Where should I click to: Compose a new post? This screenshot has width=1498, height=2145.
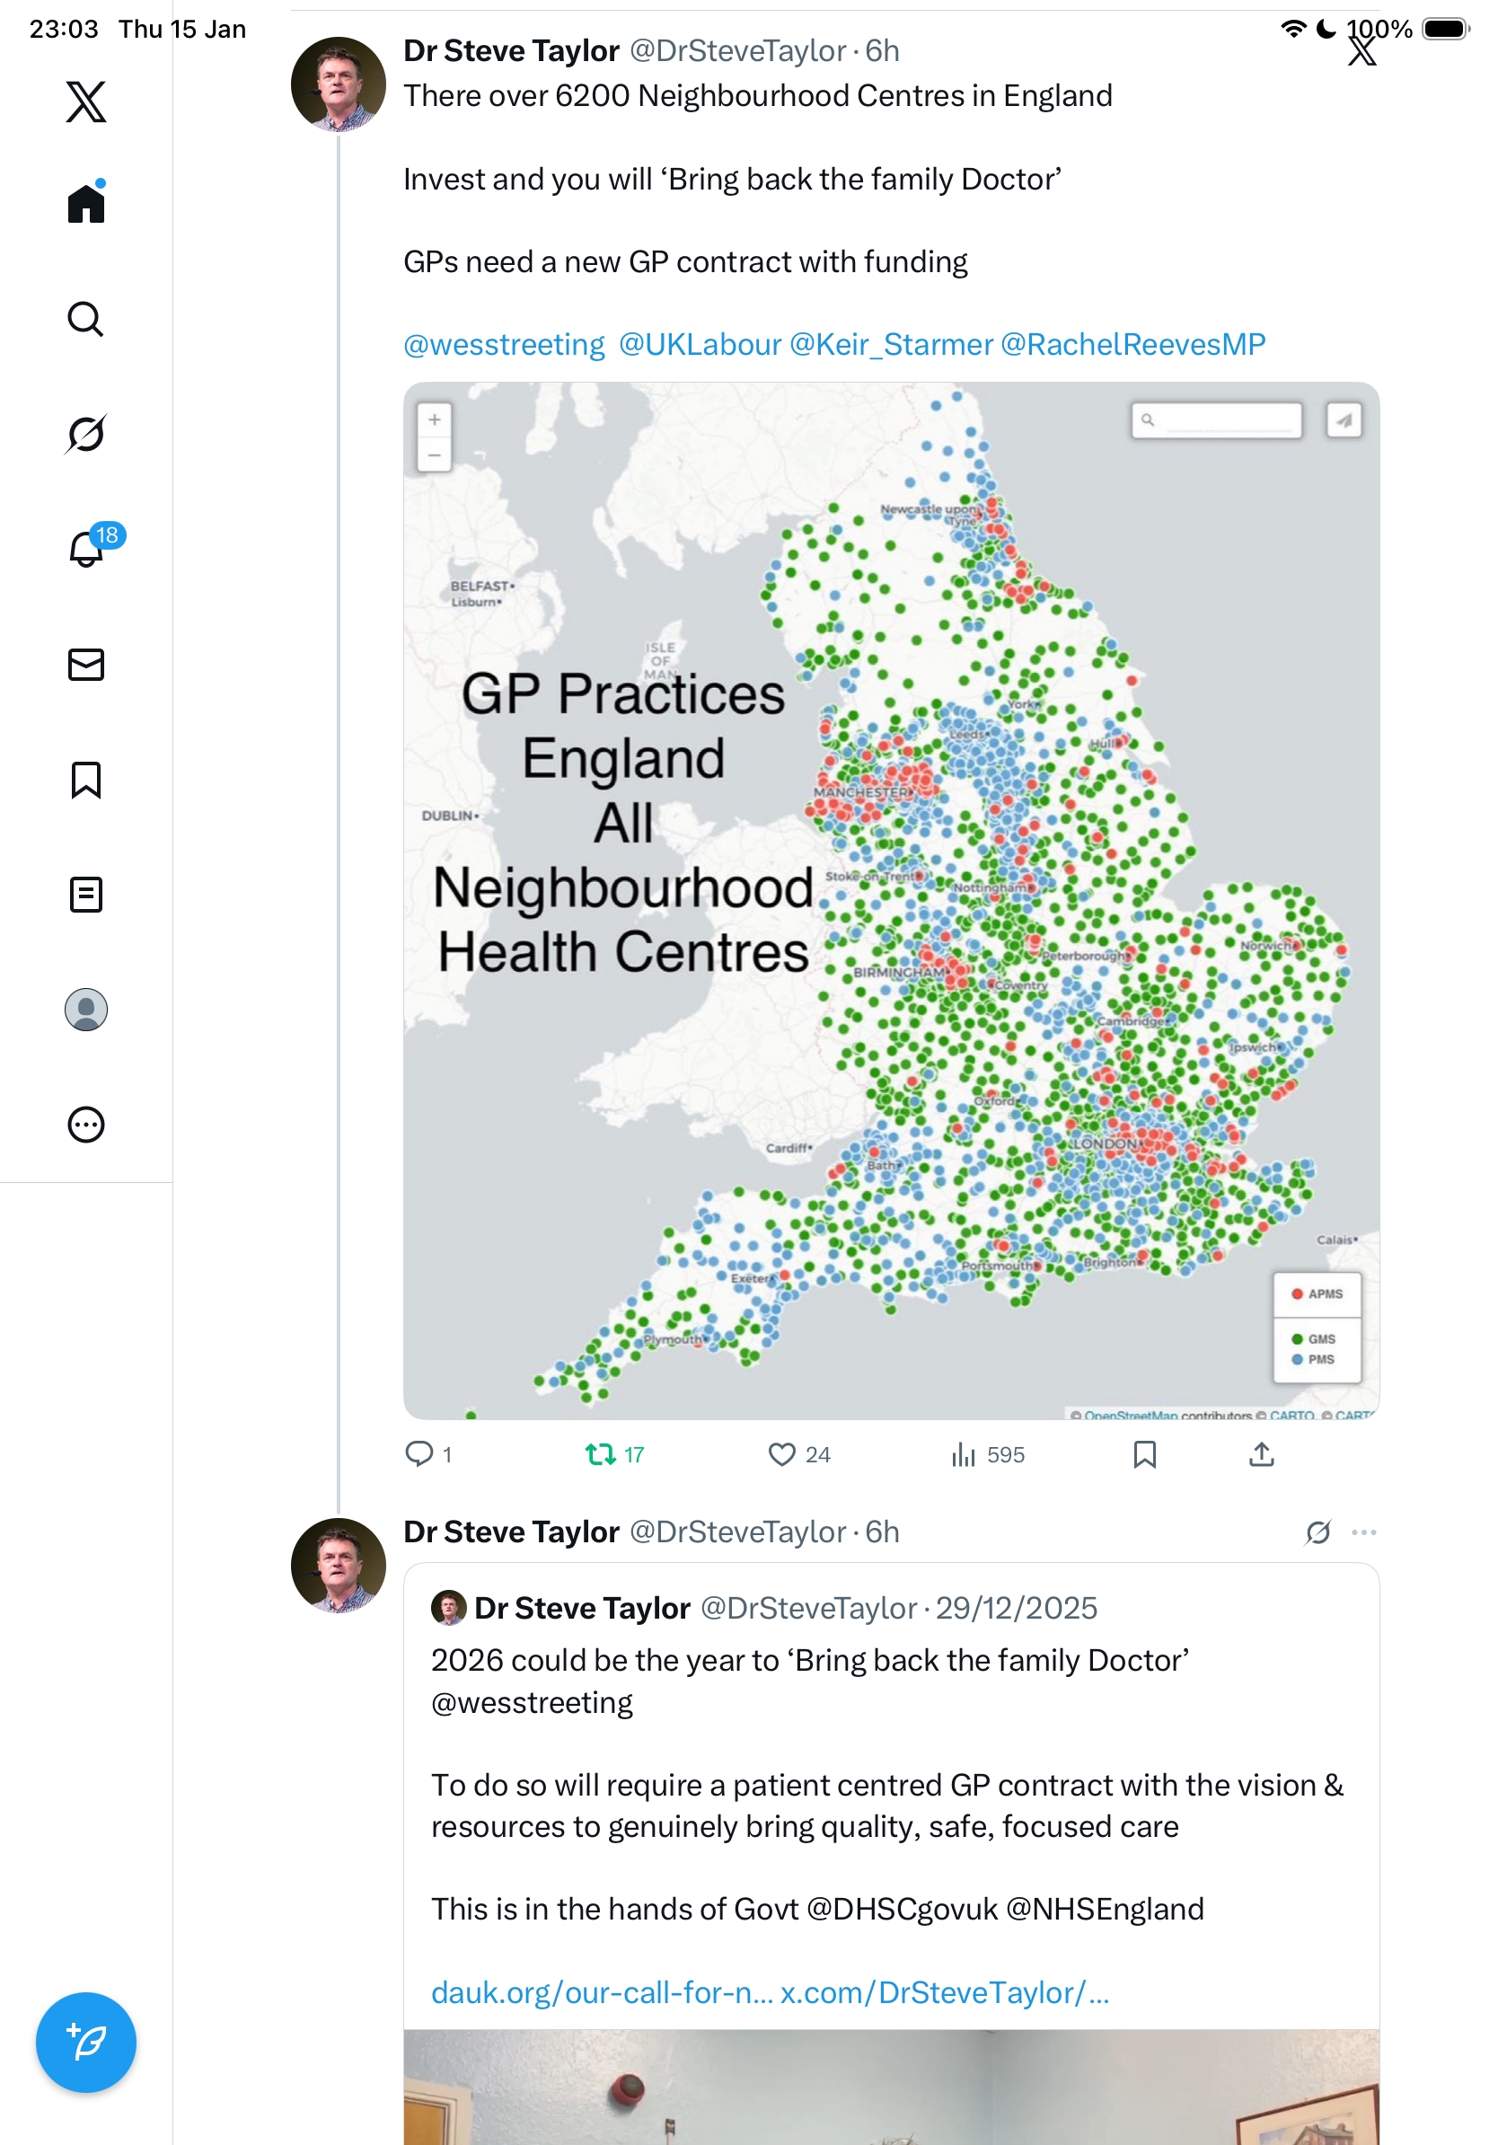tap(86, 2042)
